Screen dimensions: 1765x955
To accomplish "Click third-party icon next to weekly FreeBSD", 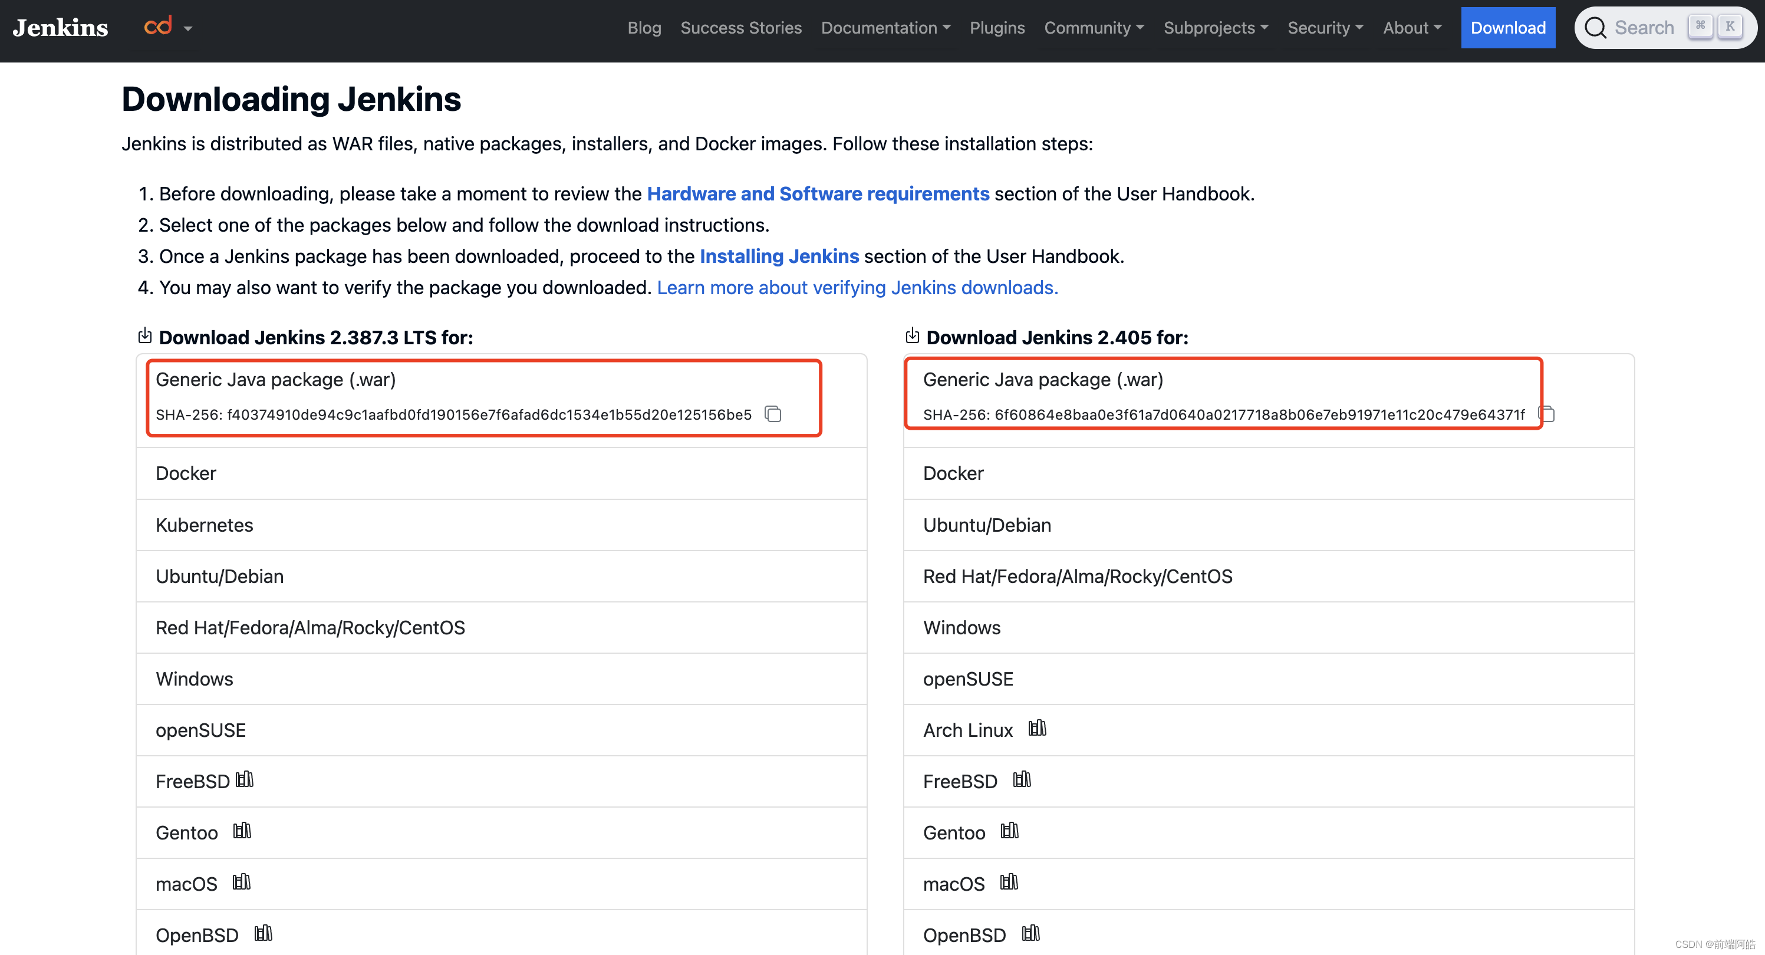I will (x=1022, y=779).
